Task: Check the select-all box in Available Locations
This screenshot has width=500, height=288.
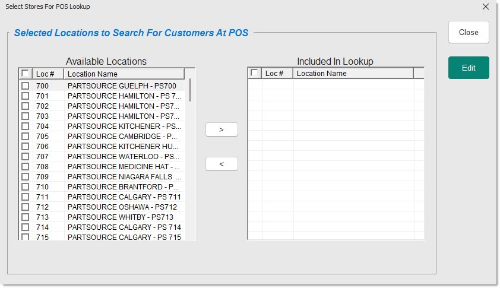Action: (25, 74)
